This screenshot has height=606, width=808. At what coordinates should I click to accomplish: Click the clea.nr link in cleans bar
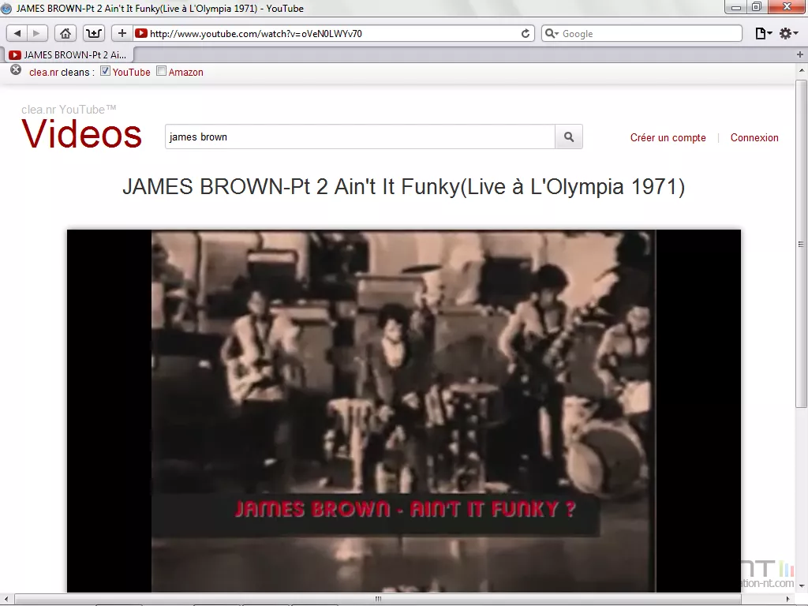coord(43,72)
